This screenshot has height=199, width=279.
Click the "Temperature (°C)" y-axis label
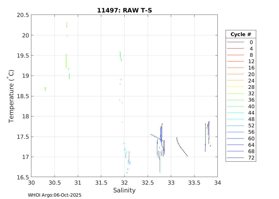pyautogui.click(x=11, y=96)
